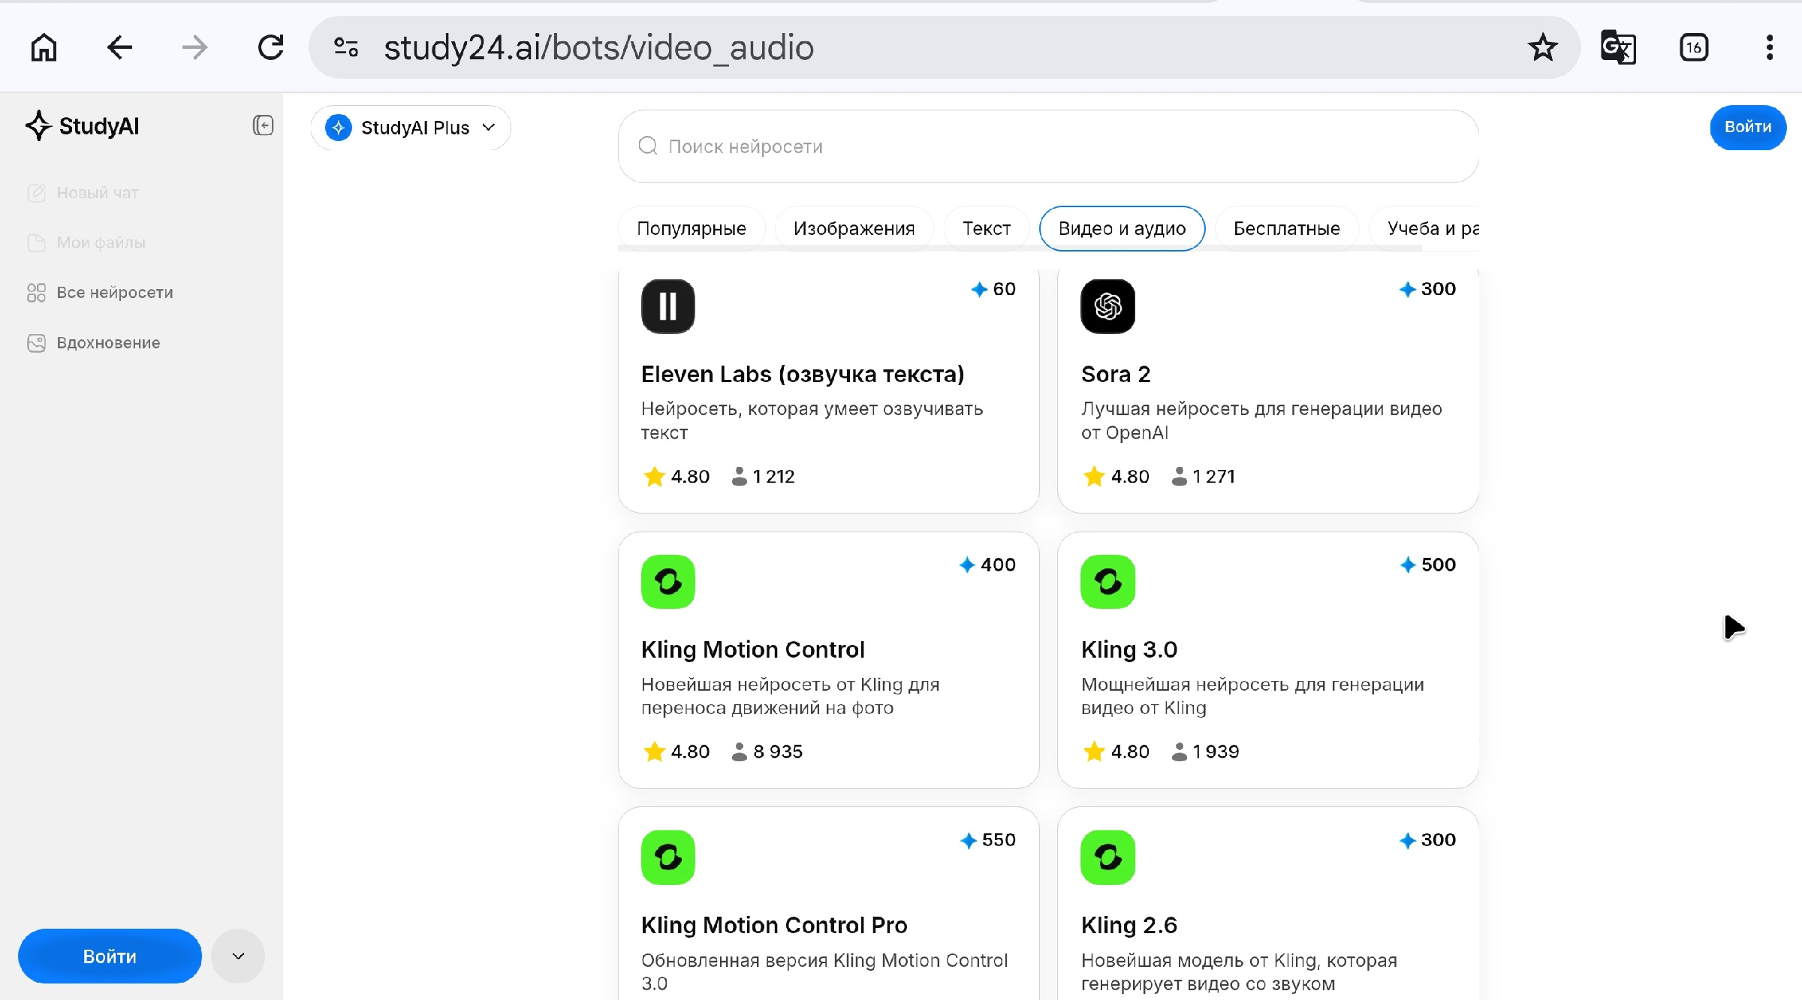Focus the Поиск нейросети search field

1048,146
